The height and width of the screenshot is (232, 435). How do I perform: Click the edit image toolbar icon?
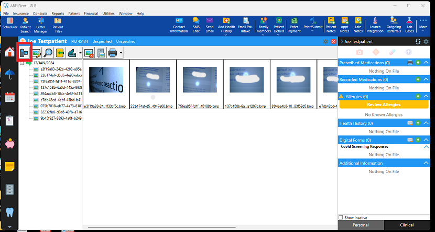coord(36,53)
